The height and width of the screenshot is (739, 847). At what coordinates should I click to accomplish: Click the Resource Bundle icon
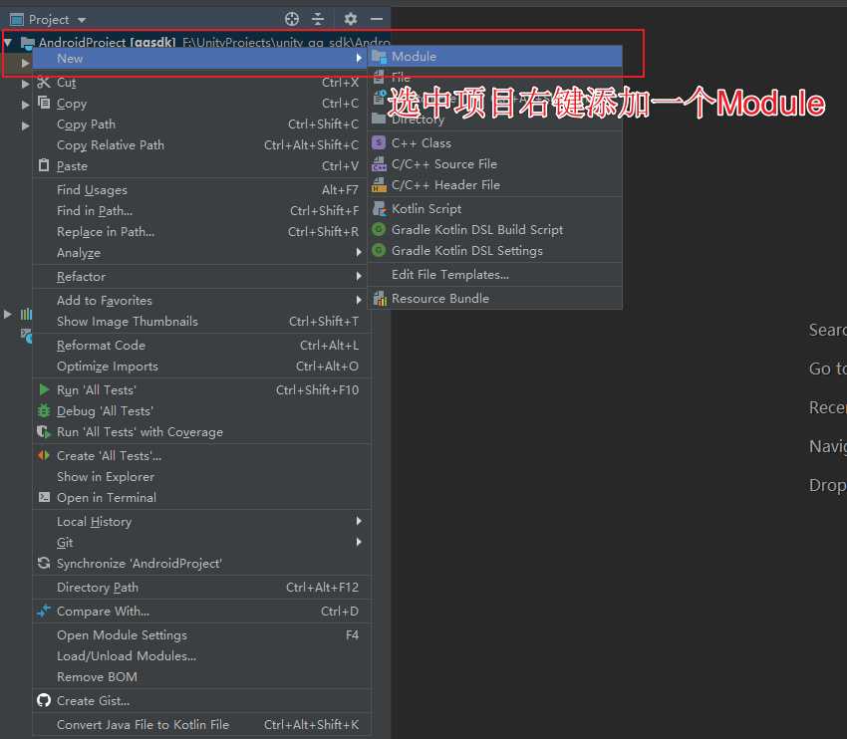tap(382, 298)
